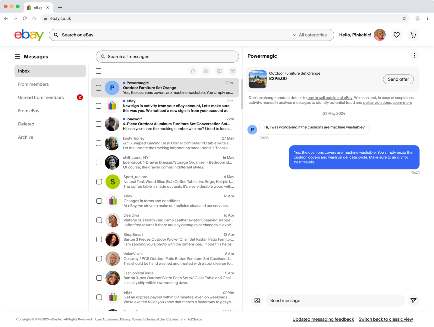
Task: Click the eBay logo
Action: coord(29,35)
